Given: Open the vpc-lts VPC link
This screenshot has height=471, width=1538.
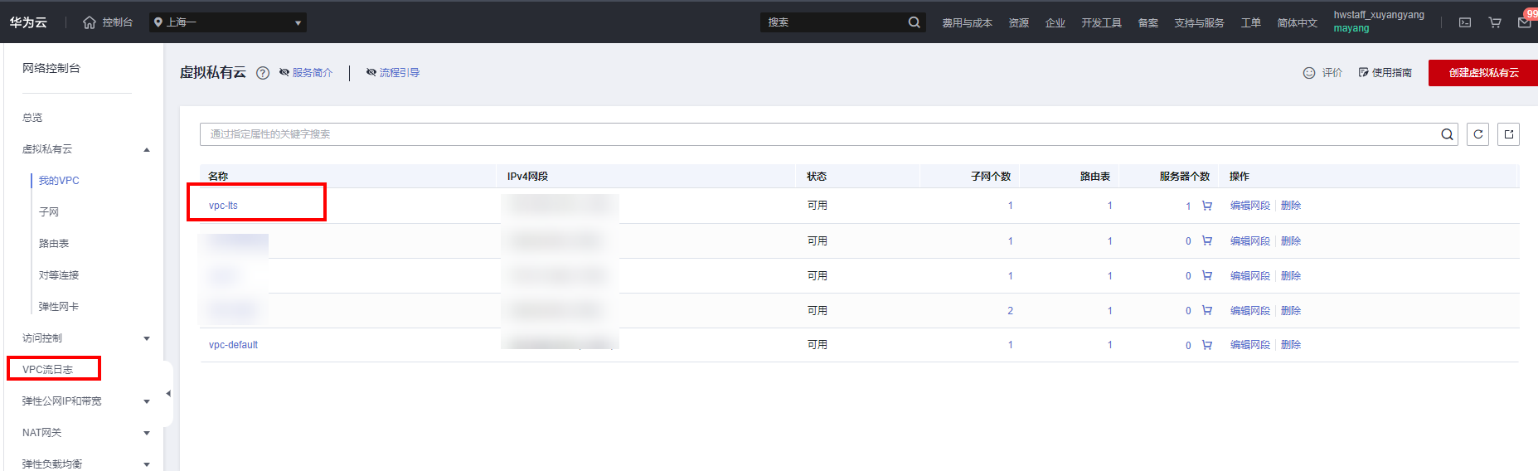Looking at the screenshot, I should click(223, 206).
